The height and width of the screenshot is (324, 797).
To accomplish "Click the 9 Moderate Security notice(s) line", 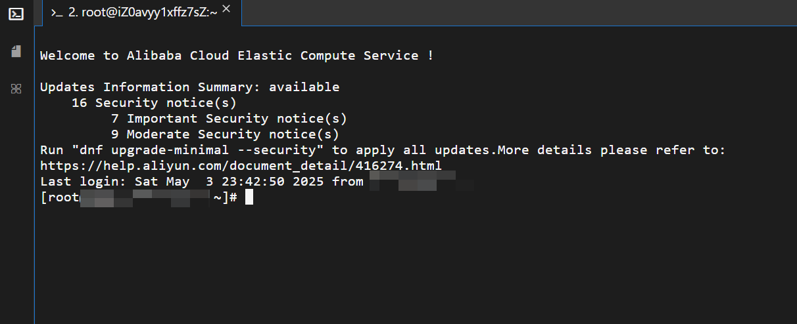I will pyautogui.click(x=225, y=134).
